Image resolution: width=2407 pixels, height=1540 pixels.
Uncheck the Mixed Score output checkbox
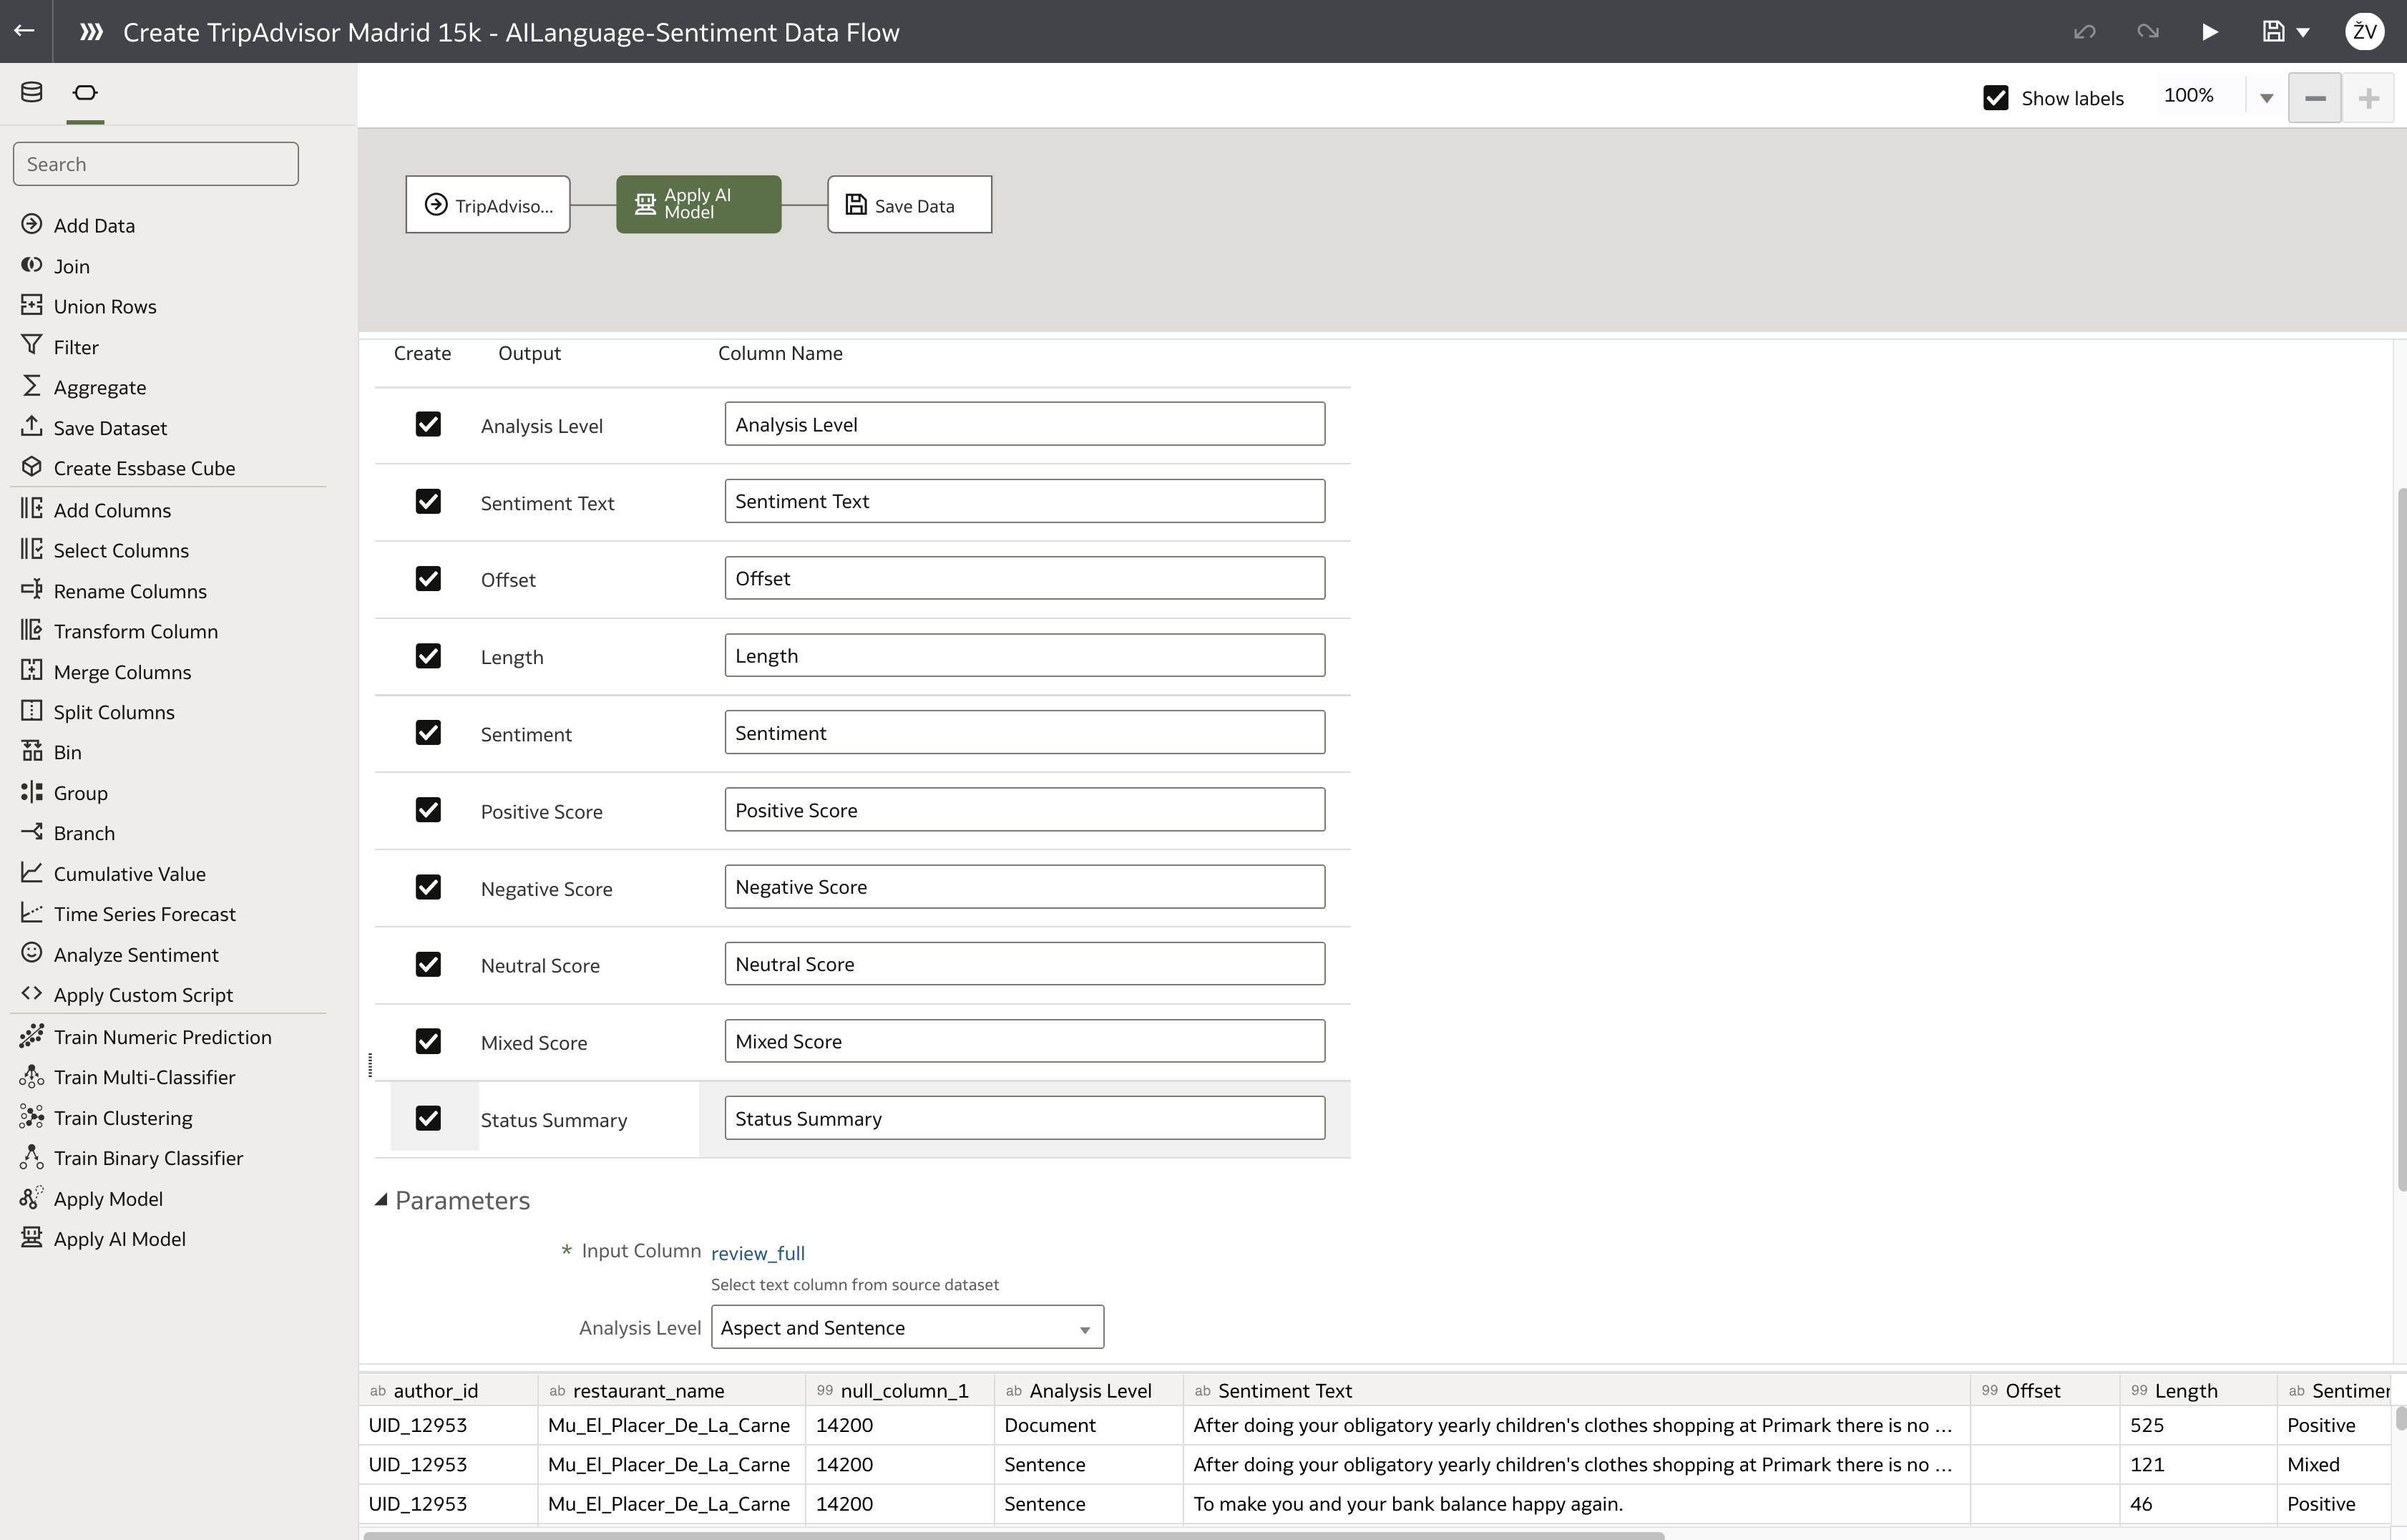[428, 1041]
